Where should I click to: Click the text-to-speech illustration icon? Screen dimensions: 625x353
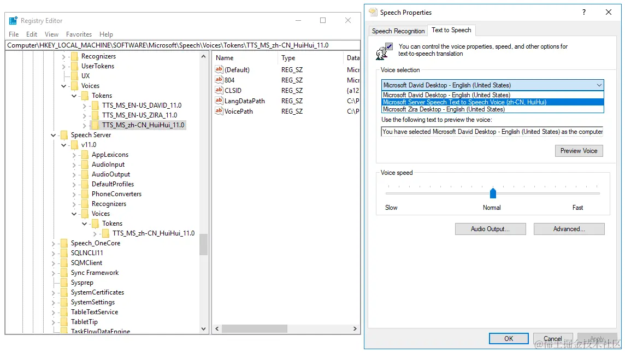pyautogui.click(x=384, y=51)
